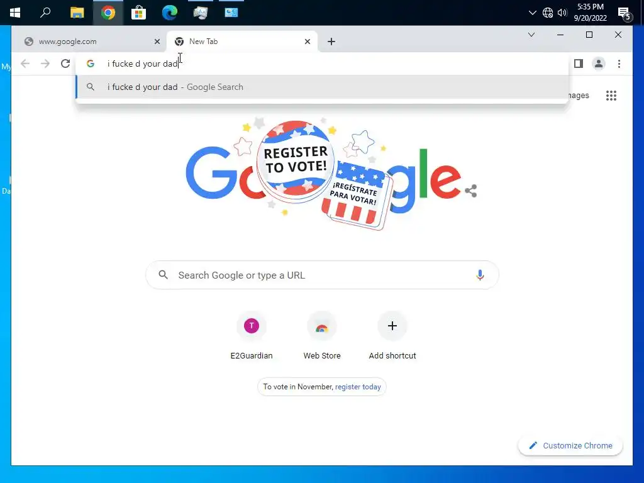
Task: Open the Chrome profile avatar
Action: [599, 64]
